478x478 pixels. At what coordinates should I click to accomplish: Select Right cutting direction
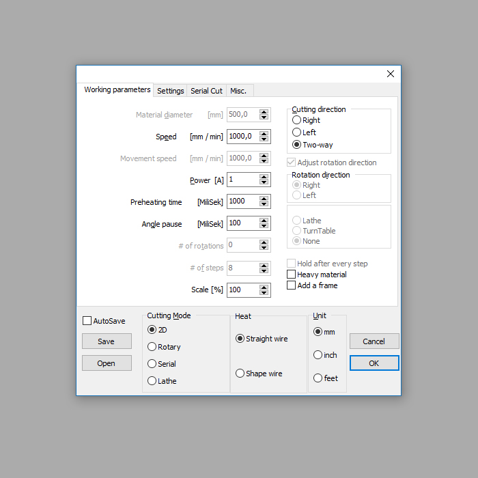[297, 120]
